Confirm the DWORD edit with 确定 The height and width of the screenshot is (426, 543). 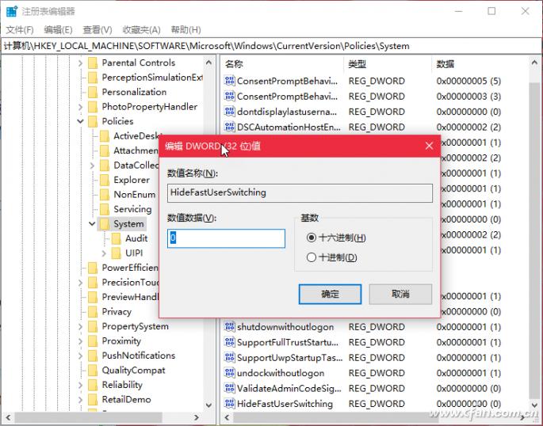pyautogui.click(x=330, y=295)
